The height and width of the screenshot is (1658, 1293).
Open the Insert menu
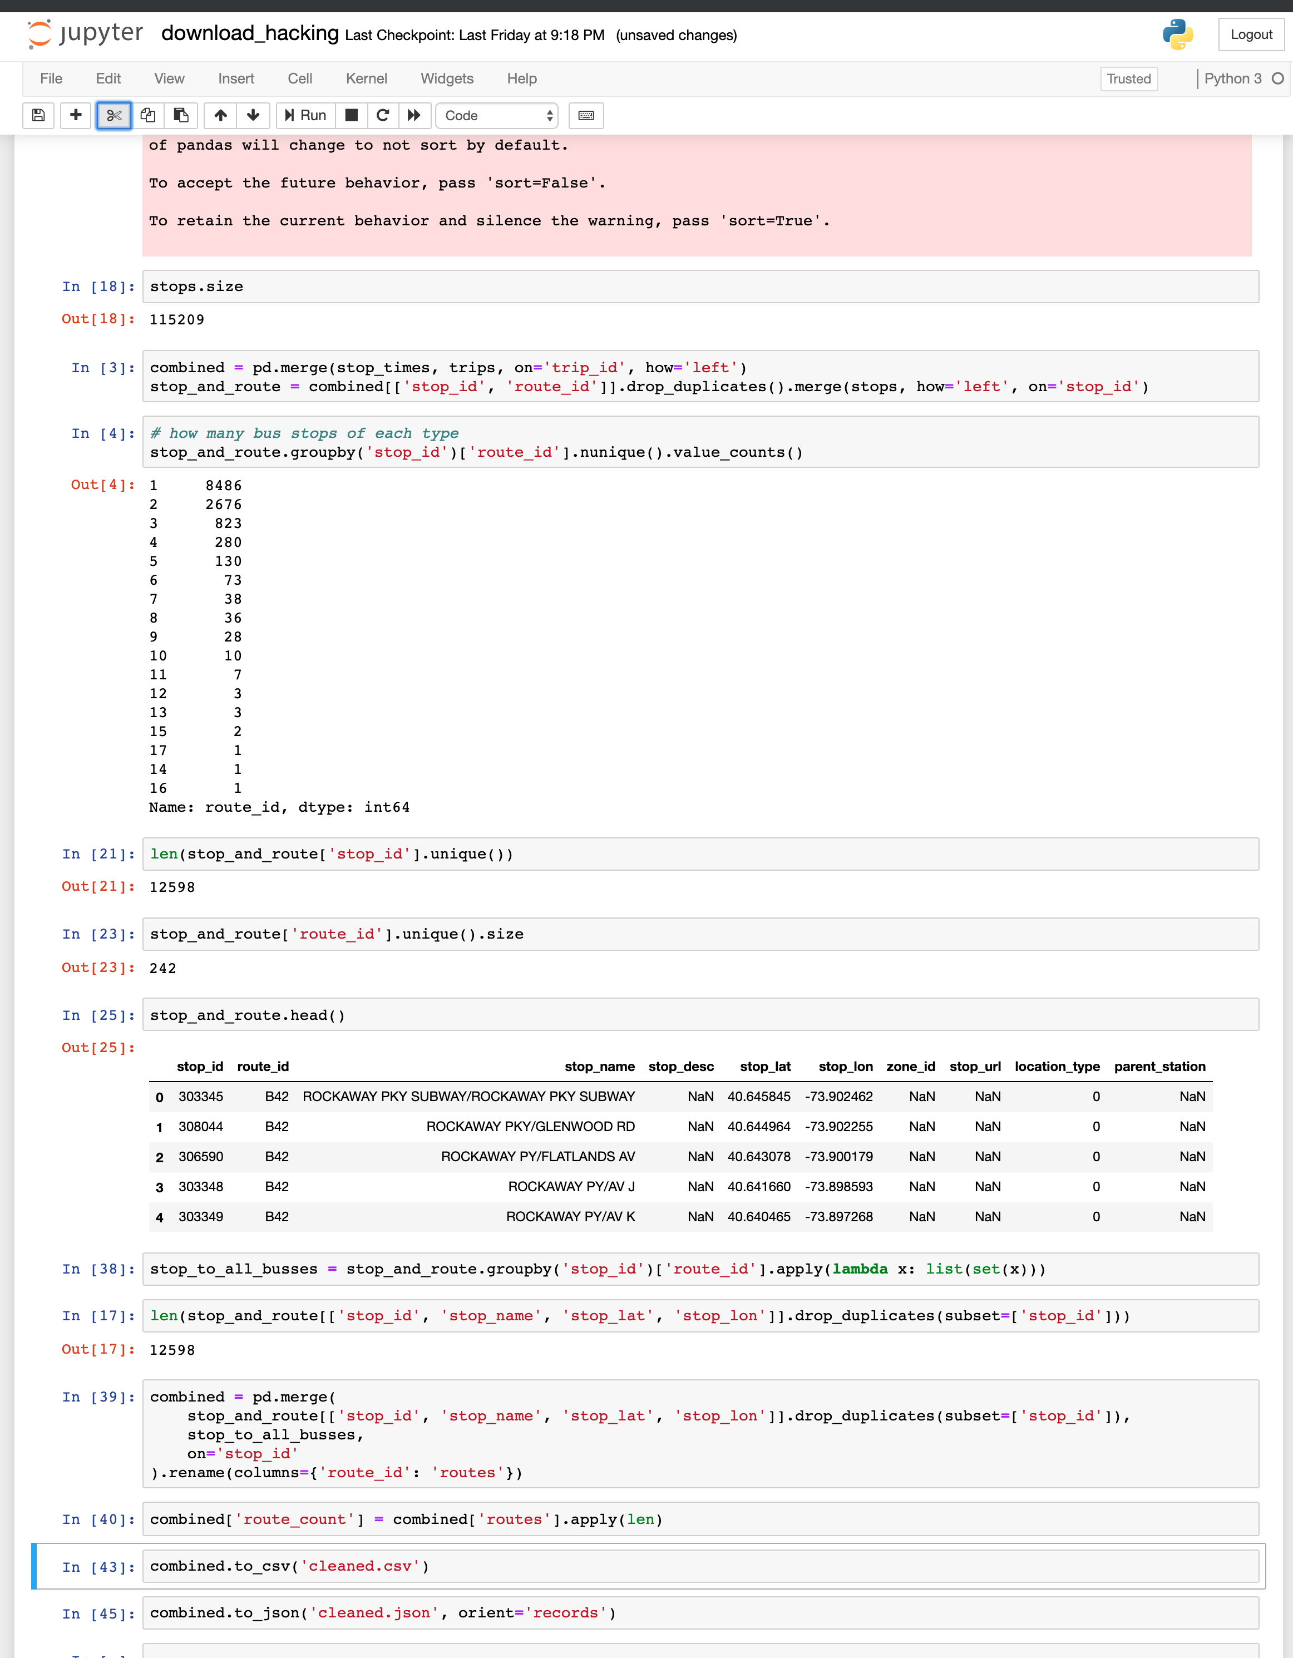(x=236, y=79)
